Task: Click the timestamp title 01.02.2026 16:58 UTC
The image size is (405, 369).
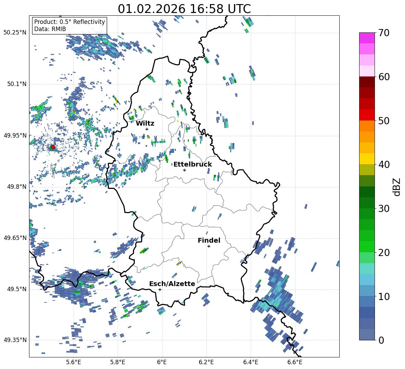Action: pyautogui.click(x=184, y=9)
